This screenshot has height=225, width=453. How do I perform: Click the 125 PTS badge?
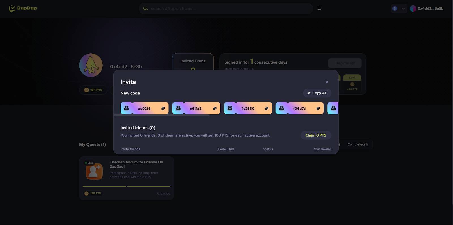click(x=93, y=90)
